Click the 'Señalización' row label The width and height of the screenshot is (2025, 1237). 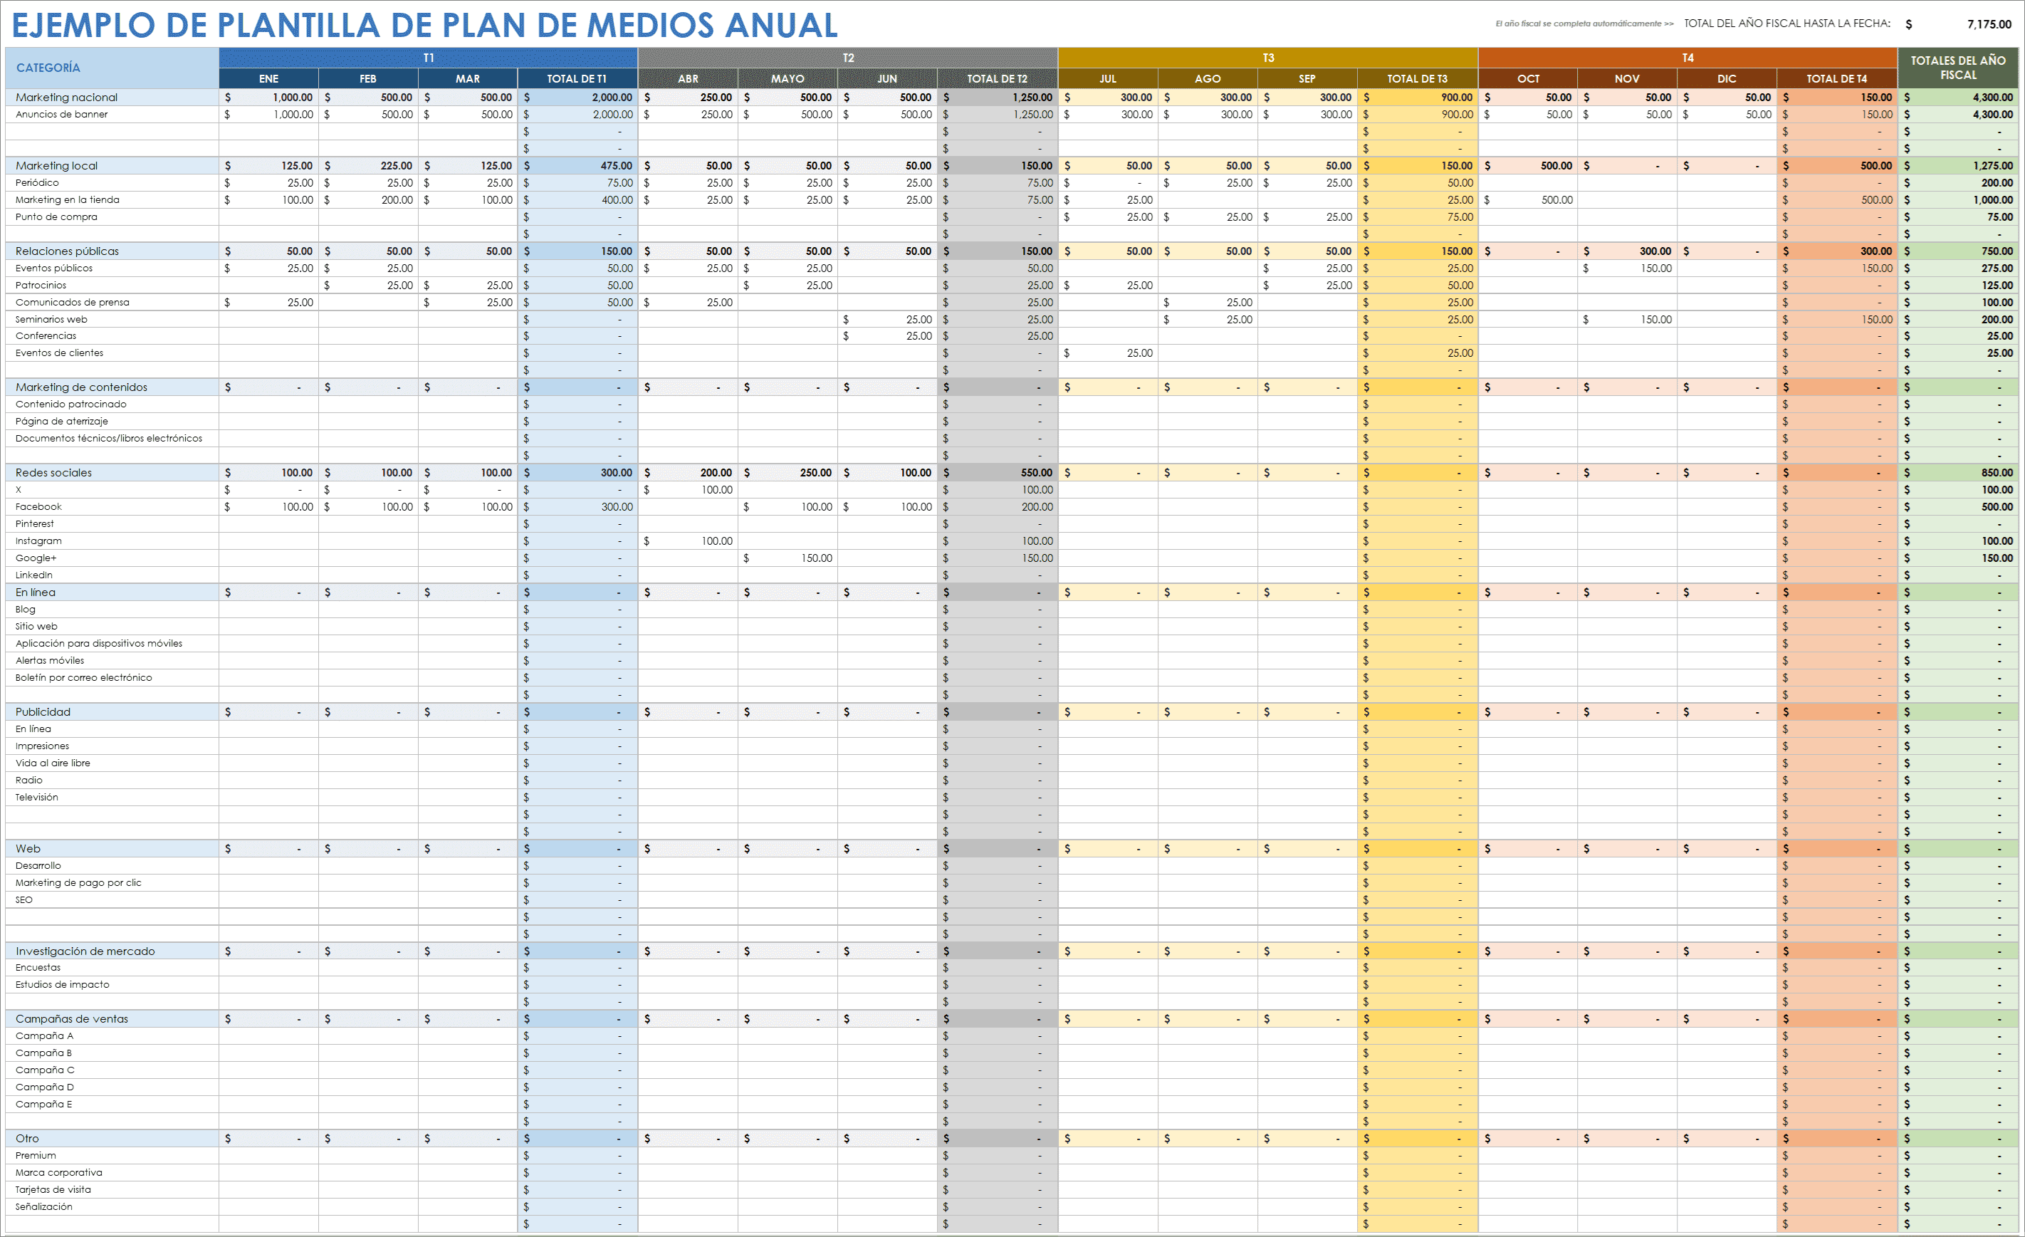(43, 1206)
